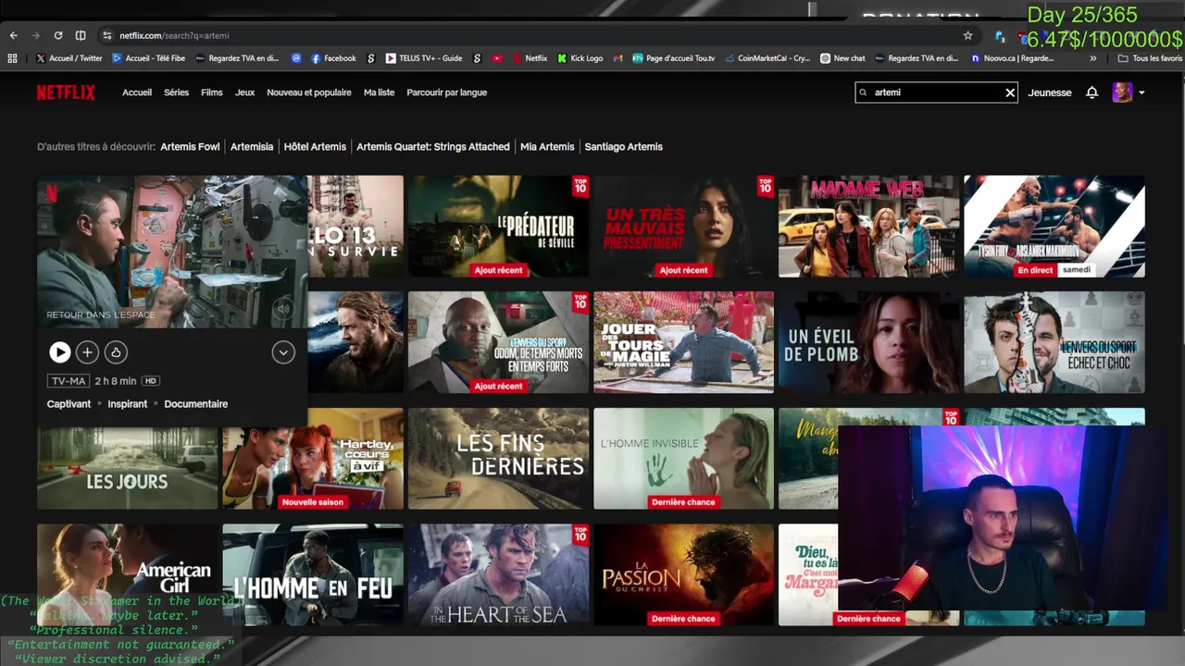Open the Films tab
This screenshot has height=666, width=1185.
pyautogui.click(x=212, y=92)
